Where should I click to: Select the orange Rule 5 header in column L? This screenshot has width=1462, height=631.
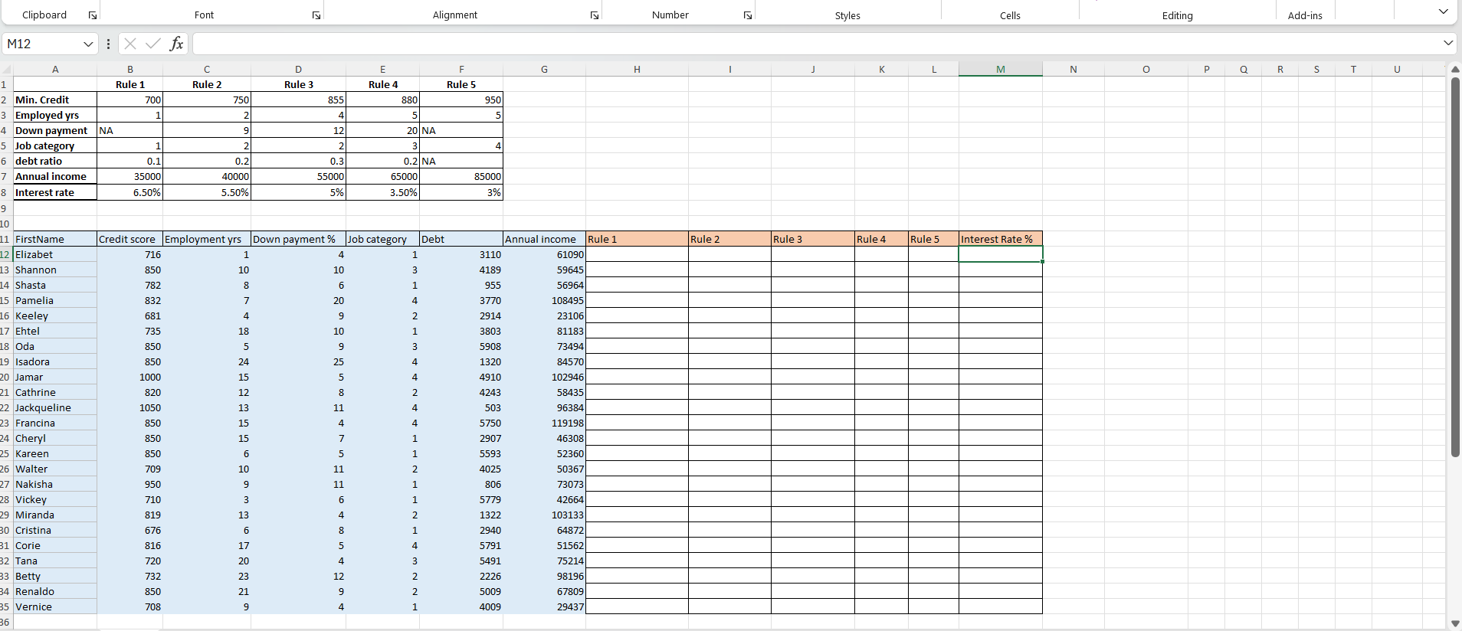(x=934, y=239)
